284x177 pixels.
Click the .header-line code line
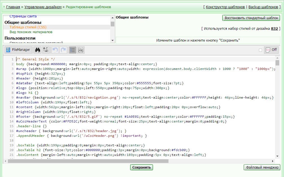[32, 126]
